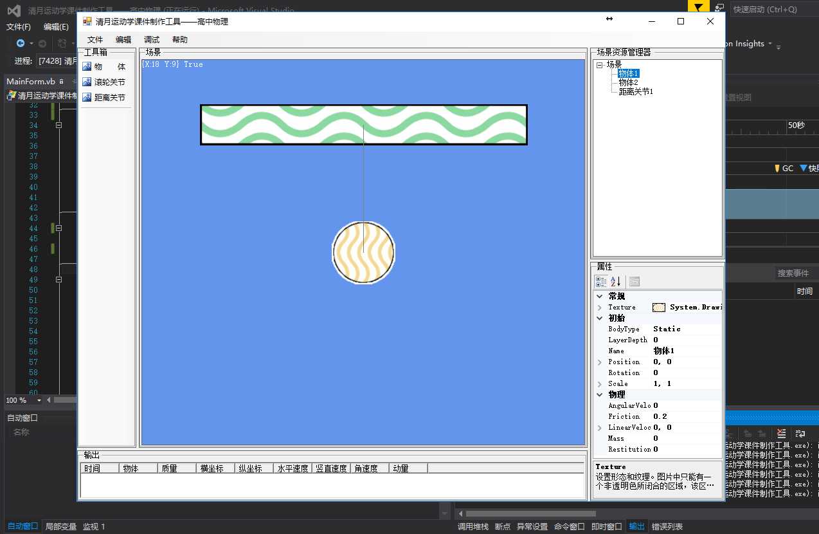
Task: Select 物体2 in the scene tree
Action: 629,82
